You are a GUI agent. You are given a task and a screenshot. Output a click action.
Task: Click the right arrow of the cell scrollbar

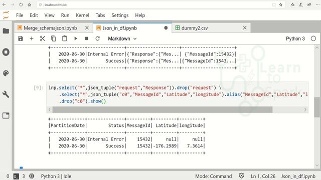(x=305, y=109)
